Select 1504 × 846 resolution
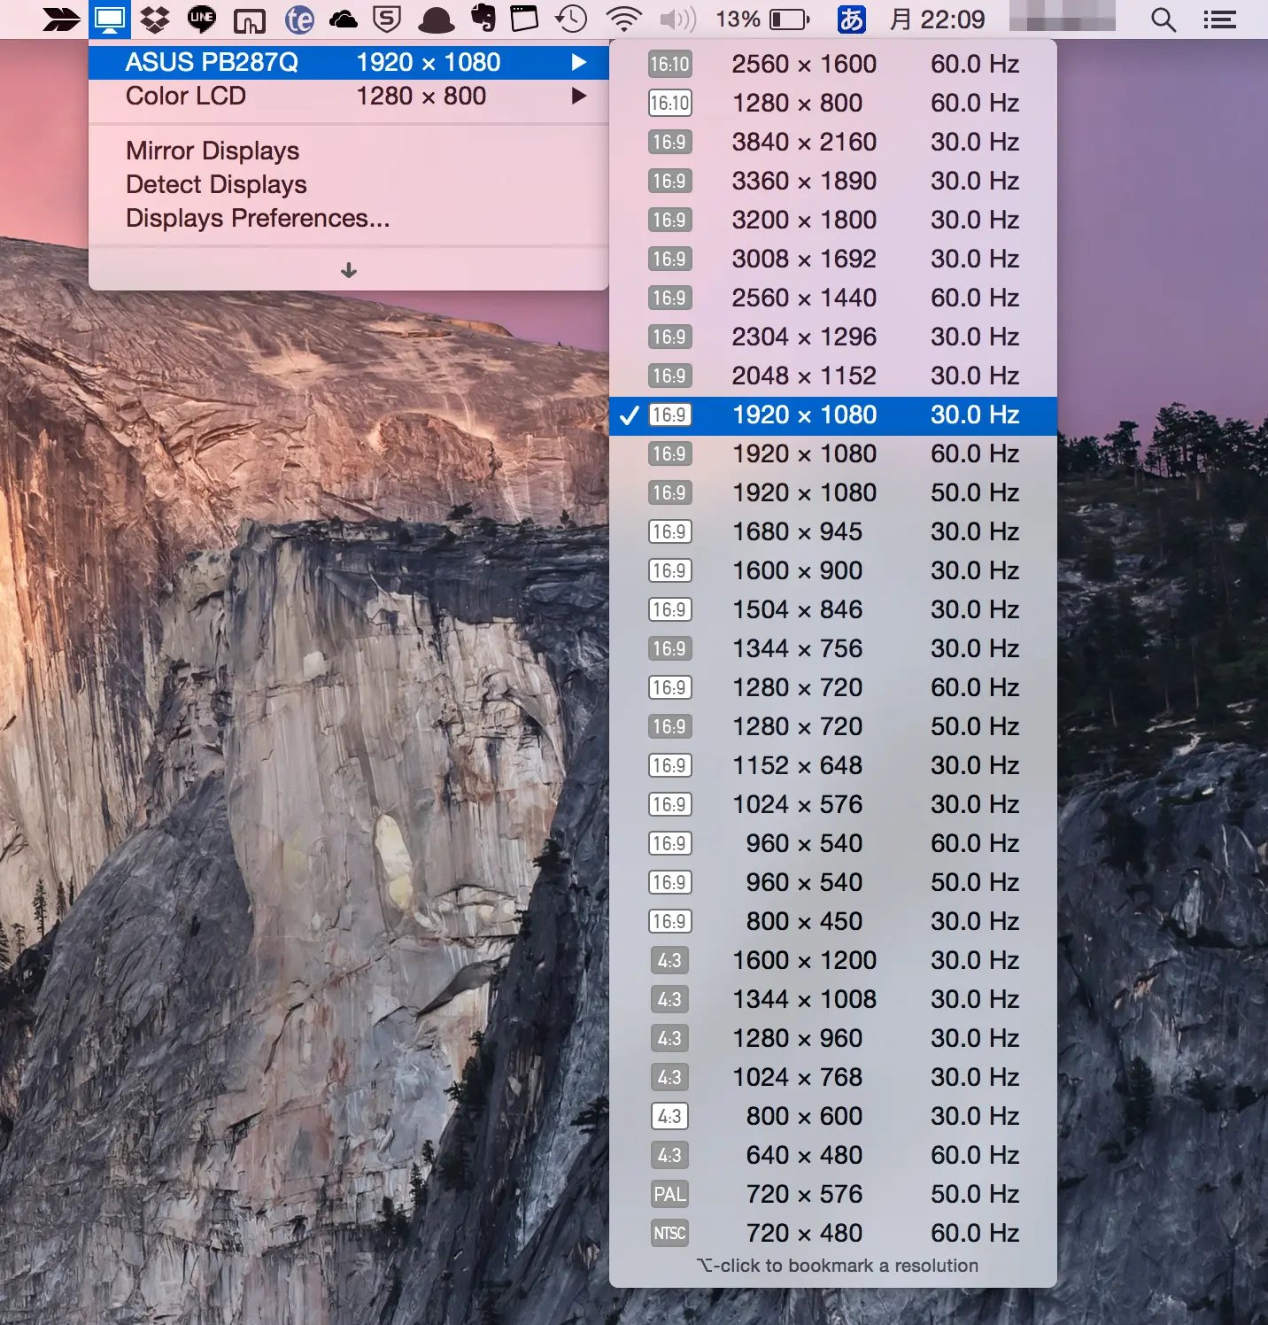This screenshot has height=1325, width=1268. (x=833, y=609)
